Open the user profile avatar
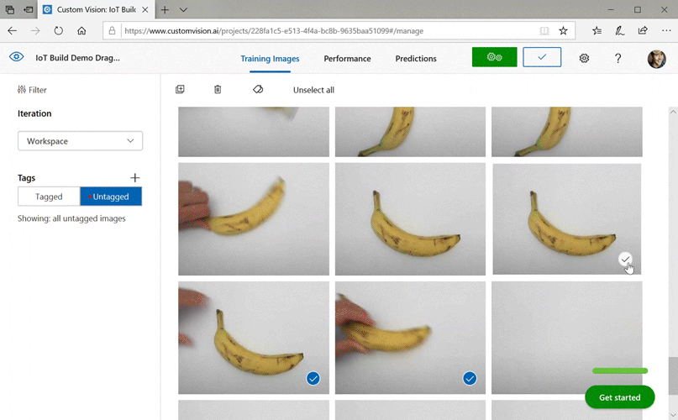Image resolution: width=678 pixels, height=420 pixels. tap(656, 59)
